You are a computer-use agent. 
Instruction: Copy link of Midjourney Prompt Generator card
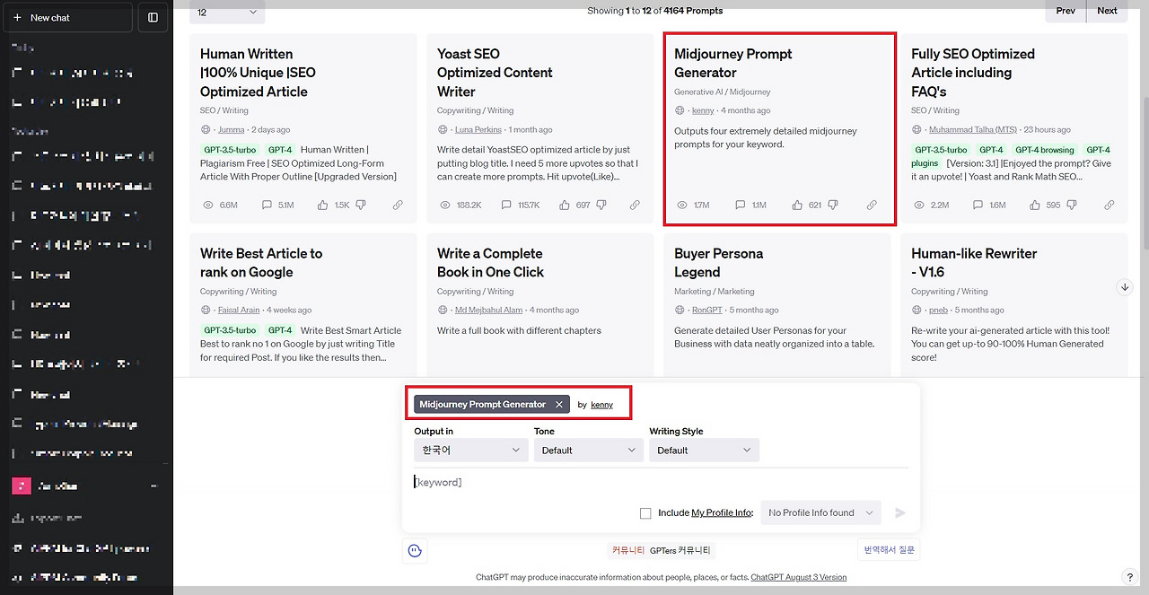click(x=872, y=205)
